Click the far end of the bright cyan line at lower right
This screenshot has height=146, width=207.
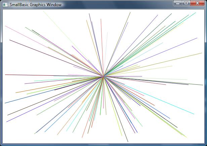(194, 114)
